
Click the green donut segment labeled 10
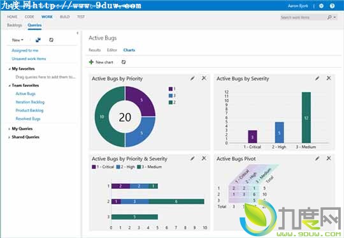(102, 117)
